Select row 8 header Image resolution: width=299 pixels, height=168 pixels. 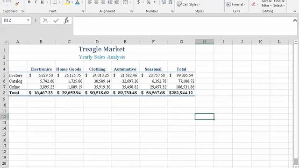coord(4,93)
